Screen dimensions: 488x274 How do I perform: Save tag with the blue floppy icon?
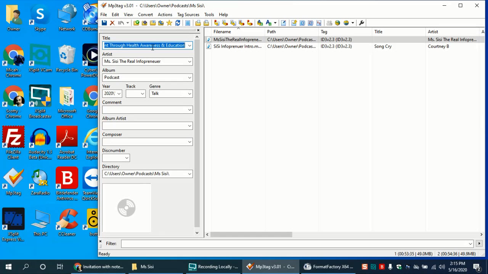[x=104, y=23]
